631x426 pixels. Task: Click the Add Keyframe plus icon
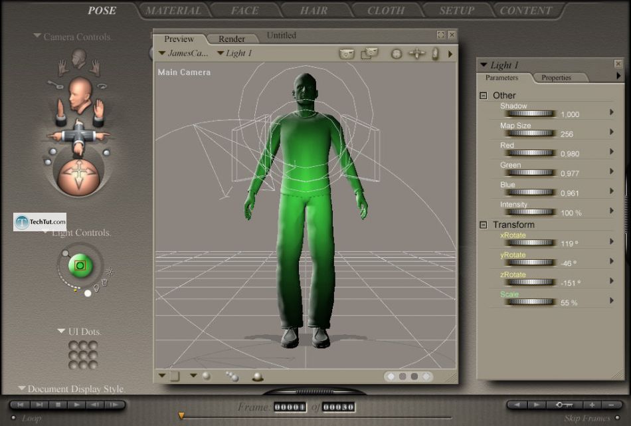click(x=592, y=405)
